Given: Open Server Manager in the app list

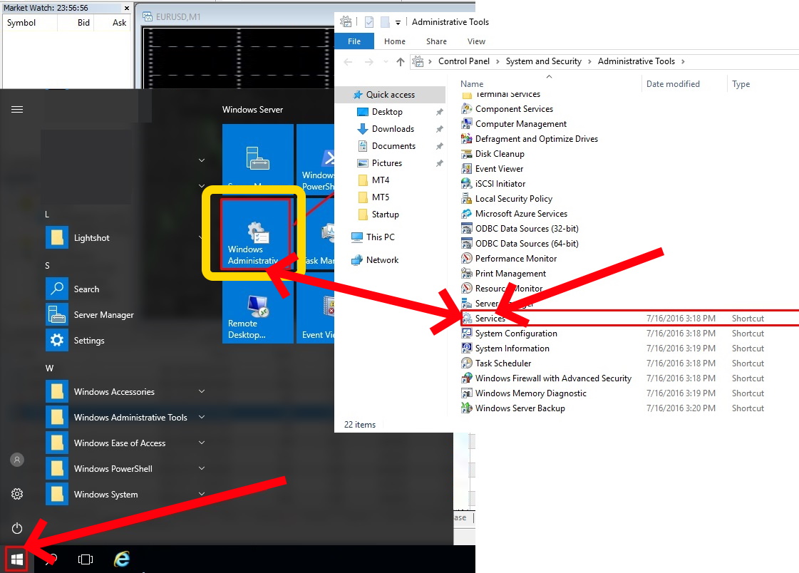Looking at the screenshot, I should click(x=104, y=315).
